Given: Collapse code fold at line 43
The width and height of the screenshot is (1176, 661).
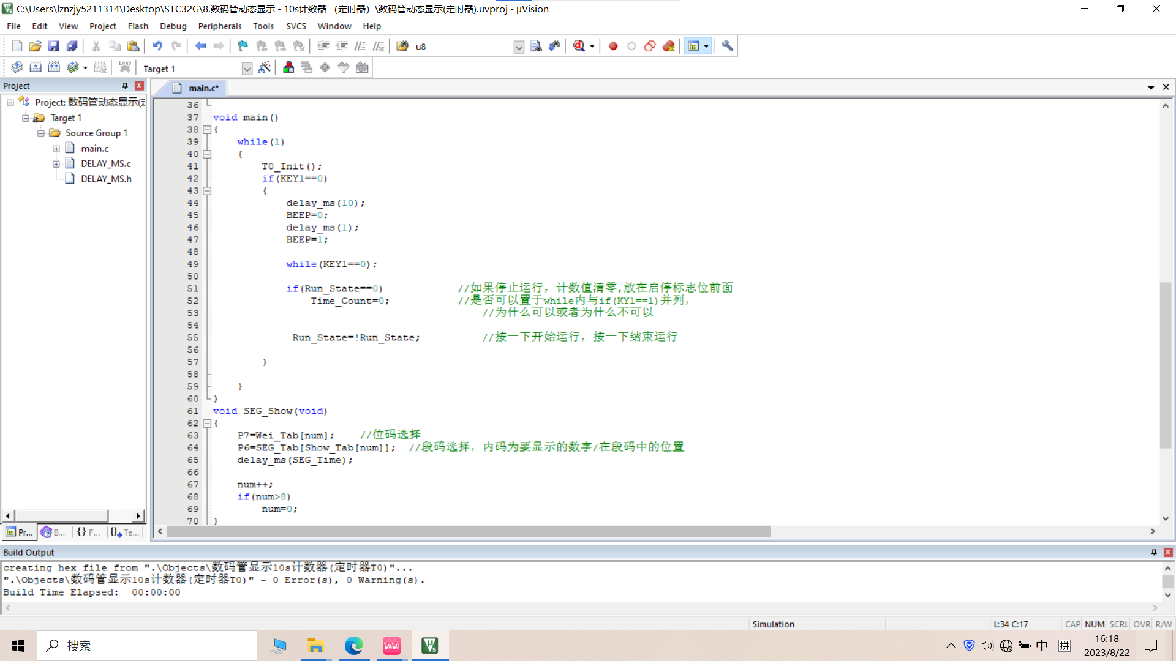Looking at the screenshot, I should (207, 191).
